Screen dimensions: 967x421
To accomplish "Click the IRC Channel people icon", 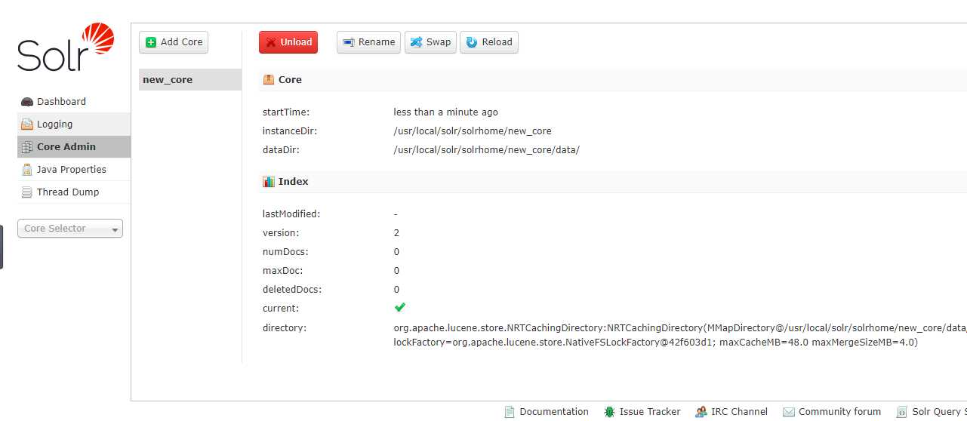I will tap(701, 412).
